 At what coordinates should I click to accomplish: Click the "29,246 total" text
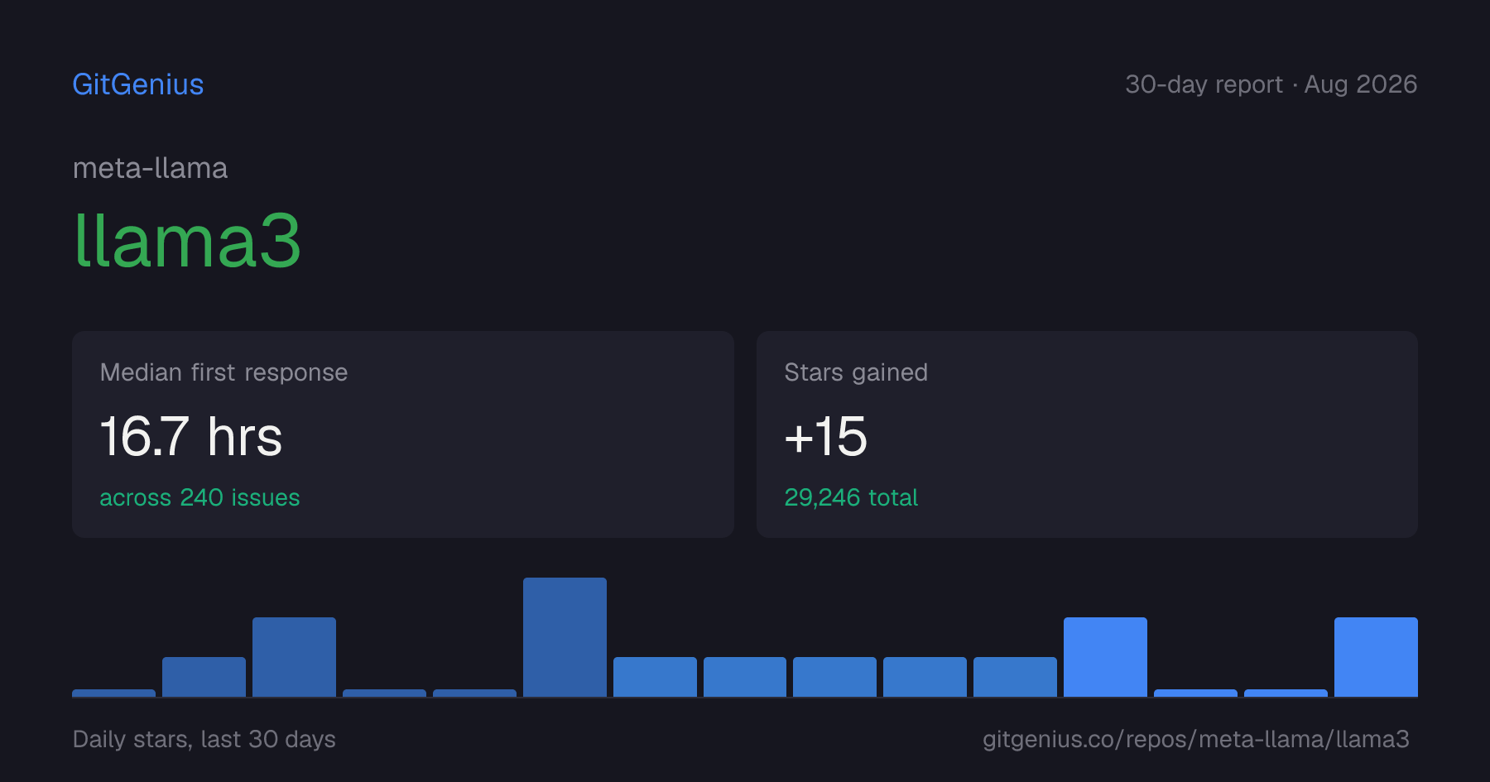(x=851, y=497)
